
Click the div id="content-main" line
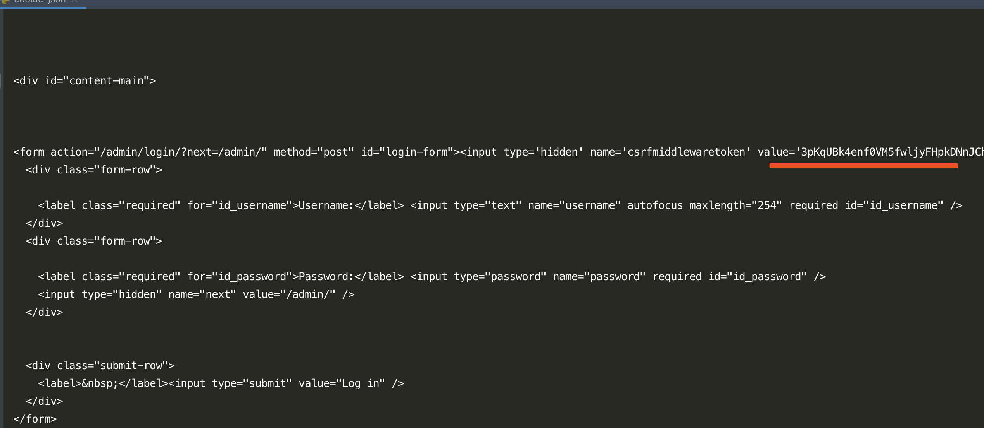[x=85, y=81]
